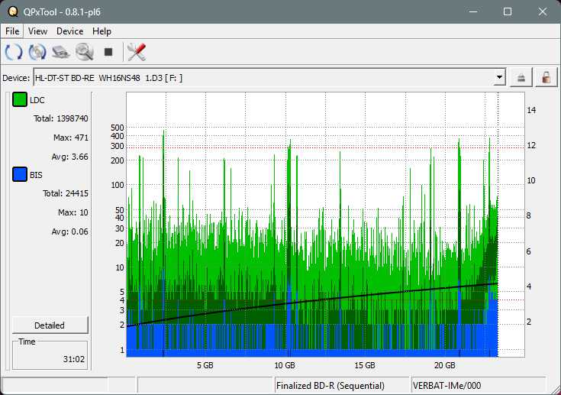Maximize the QPxTool window
The width and height of the screenshot is (561, 395).
pyautogui.click(x=508, y=11)
